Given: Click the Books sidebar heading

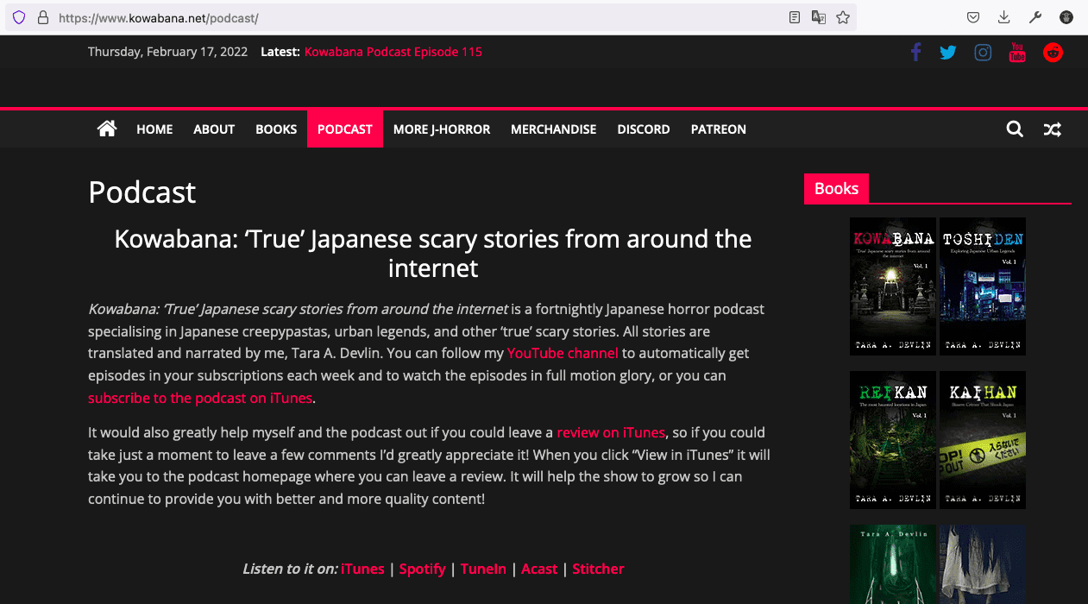Looking at the screenshot, I should point(836,189).
